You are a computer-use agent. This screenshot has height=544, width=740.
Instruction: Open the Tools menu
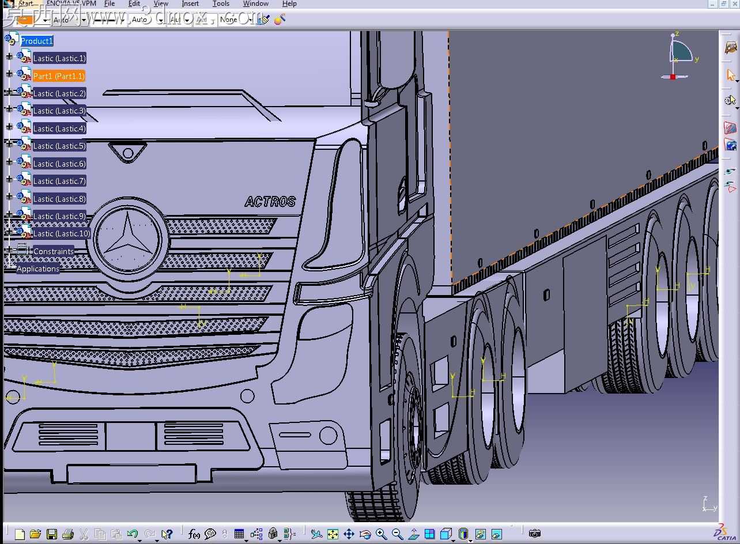tap(221, 3)
